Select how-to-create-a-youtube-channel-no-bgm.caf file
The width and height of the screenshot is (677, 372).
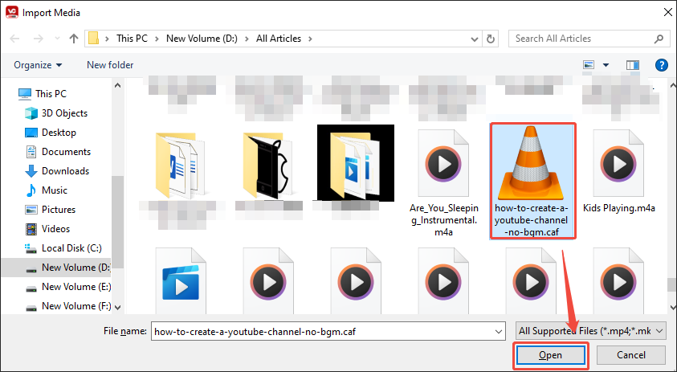click(x=532, y=181)
